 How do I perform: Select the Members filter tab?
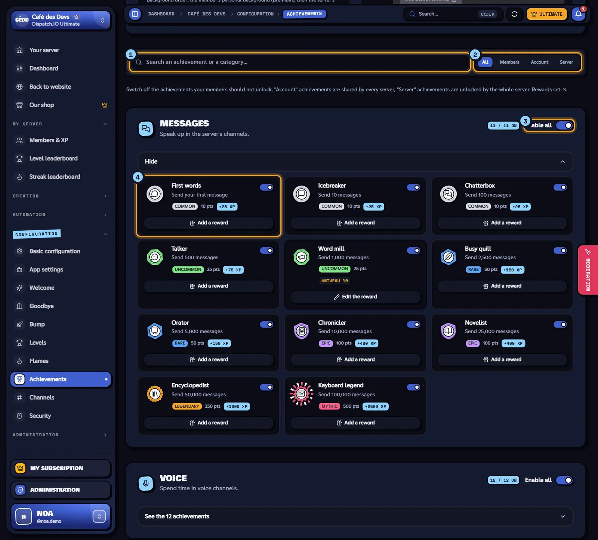pyautogui.click(x=509, y=62)
